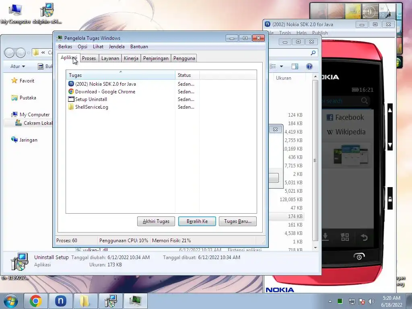412x309 pixels.
Task: Open Explorer recent locations dropdown arrow
Action: tap(29, 53)
